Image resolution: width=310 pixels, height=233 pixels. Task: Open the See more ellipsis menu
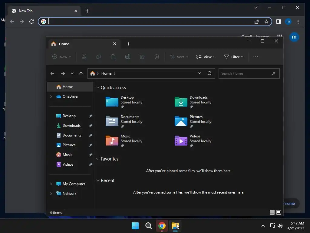(x=256, y=57)
